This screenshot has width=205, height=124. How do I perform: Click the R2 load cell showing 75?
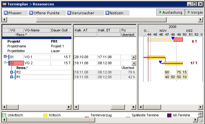[x=179, y=72]
